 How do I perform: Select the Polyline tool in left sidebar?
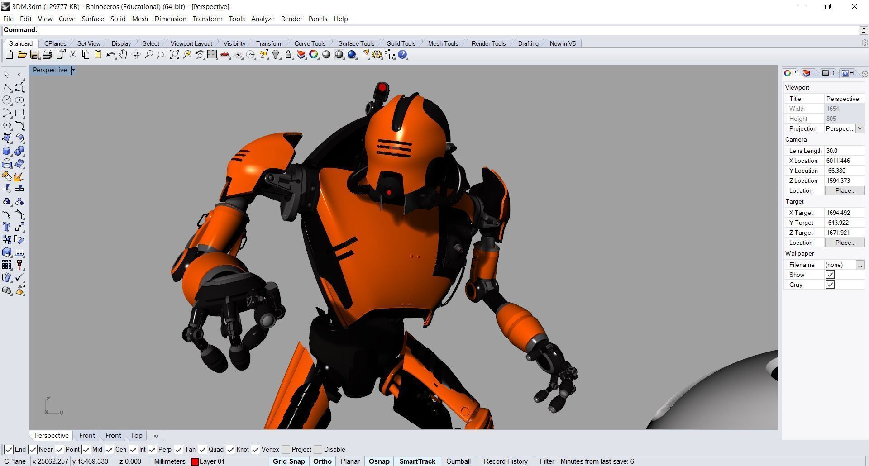coord(7,87)
